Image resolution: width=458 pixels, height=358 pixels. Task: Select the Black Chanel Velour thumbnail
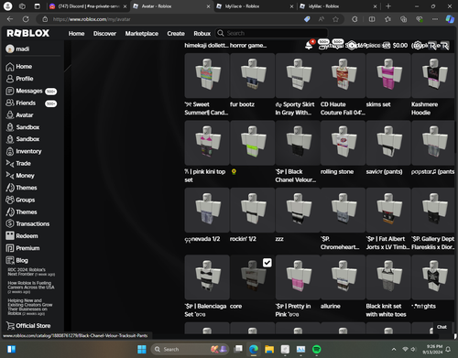tap(298, 143)
